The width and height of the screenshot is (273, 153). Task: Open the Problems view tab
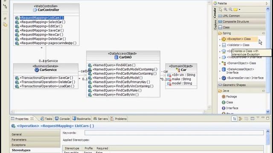tap(119, 119)
